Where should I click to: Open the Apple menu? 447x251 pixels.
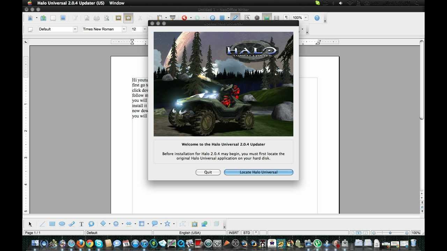(30, 3)
